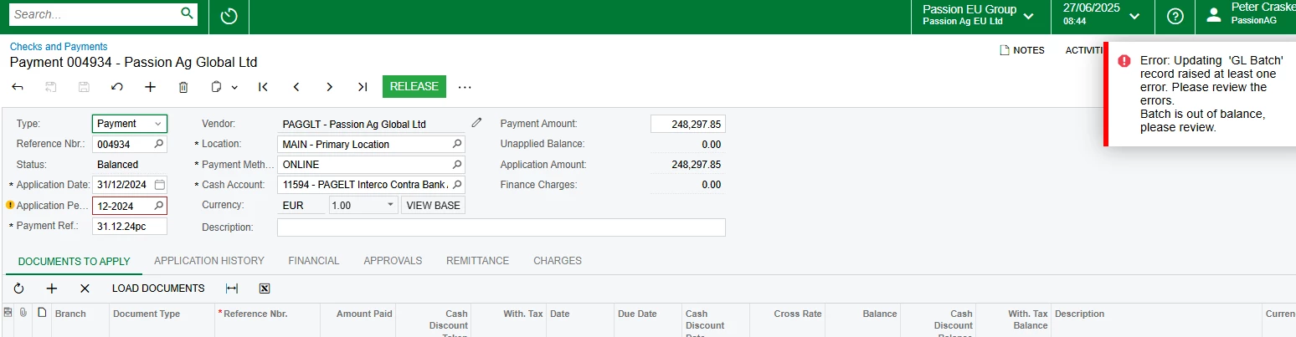
Task: Add row to documents grid
Action: click(52, 288)
